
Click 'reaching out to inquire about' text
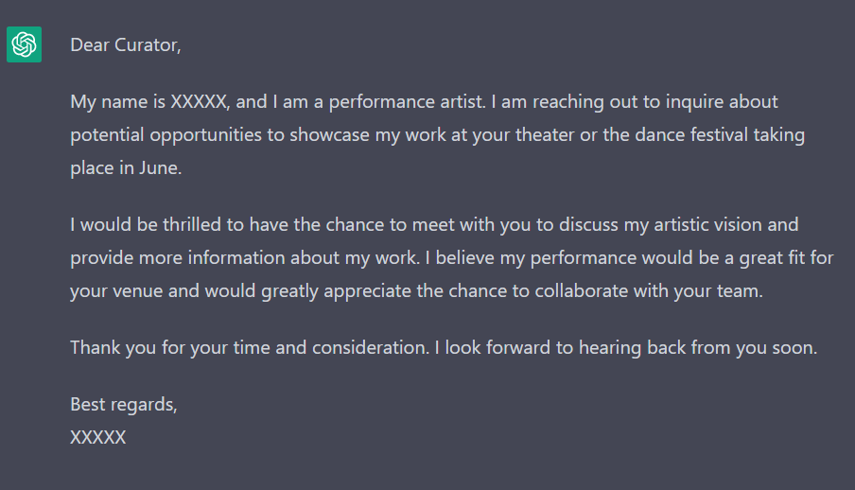tap(654, 102)
